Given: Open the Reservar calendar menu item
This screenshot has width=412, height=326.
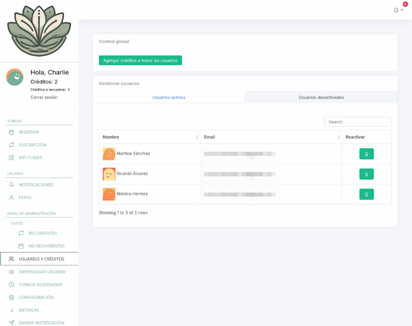Looking at the screenshot, I should (x=29, y=132).
